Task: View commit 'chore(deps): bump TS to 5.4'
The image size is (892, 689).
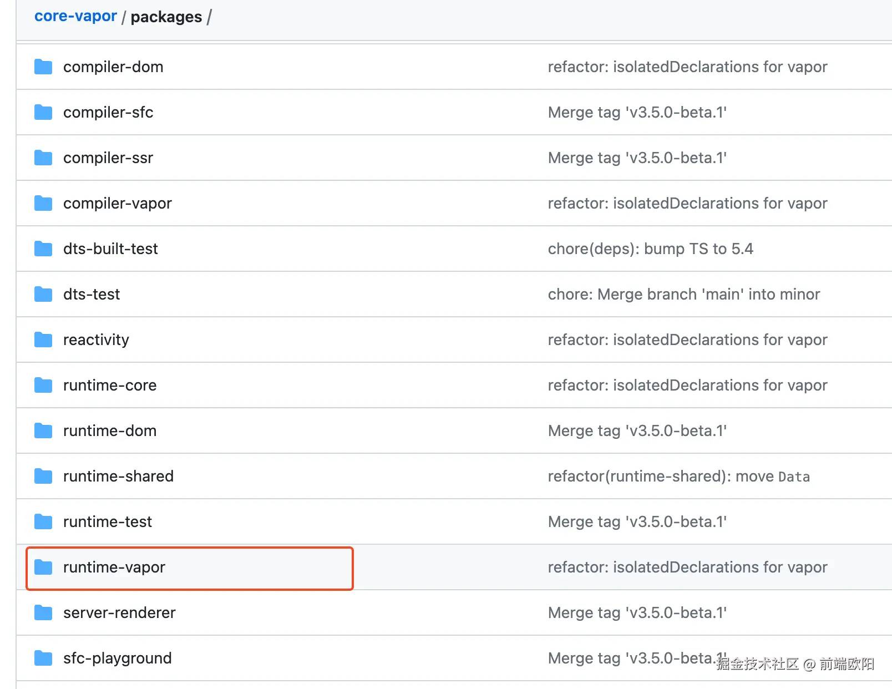Action: (651, 249)
